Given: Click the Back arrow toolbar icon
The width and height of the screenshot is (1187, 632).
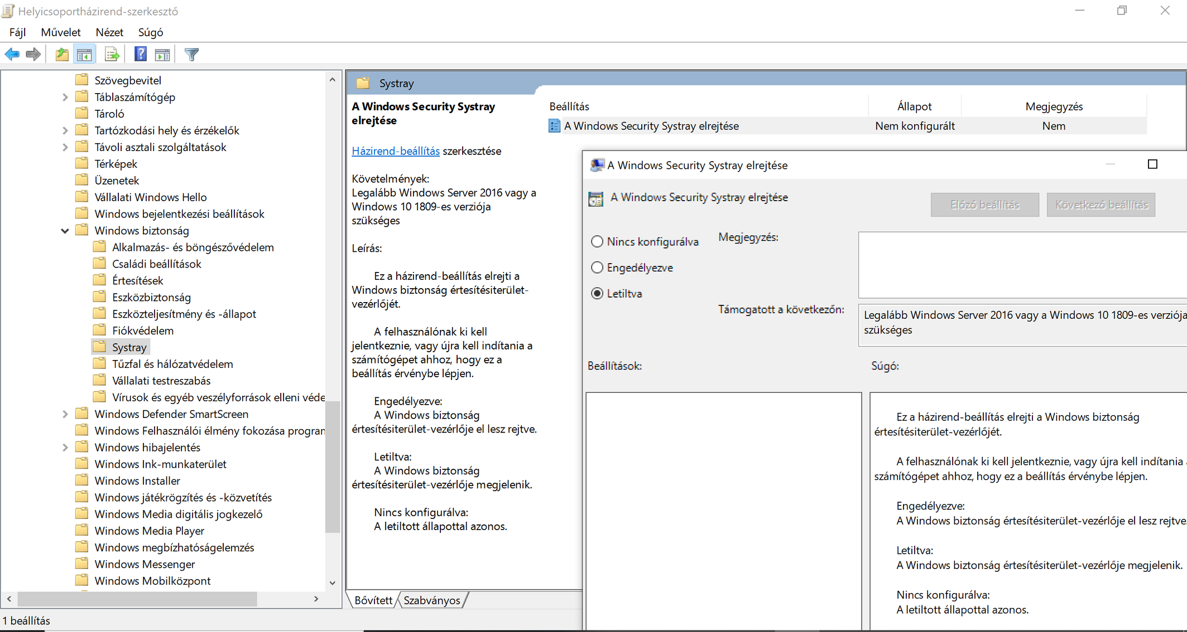Looking at the screenshot, I should coord(12,55).
